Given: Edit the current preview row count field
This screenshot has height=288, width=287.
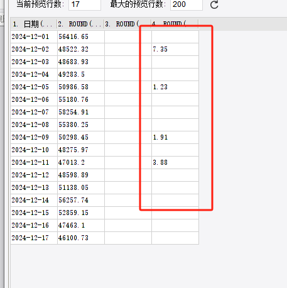Looking at the screenshot, I should tap(85, 4).
